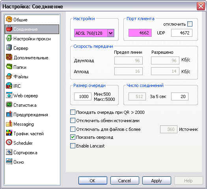Enable the отключить port checkbox
This screenshot has height=189, width=207.
point(190,24)
